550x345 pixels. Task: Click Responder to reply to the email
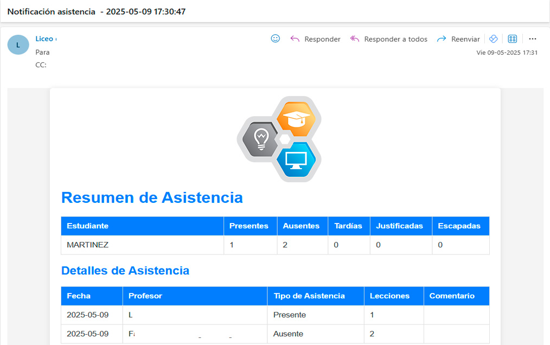tap(323, 39)
